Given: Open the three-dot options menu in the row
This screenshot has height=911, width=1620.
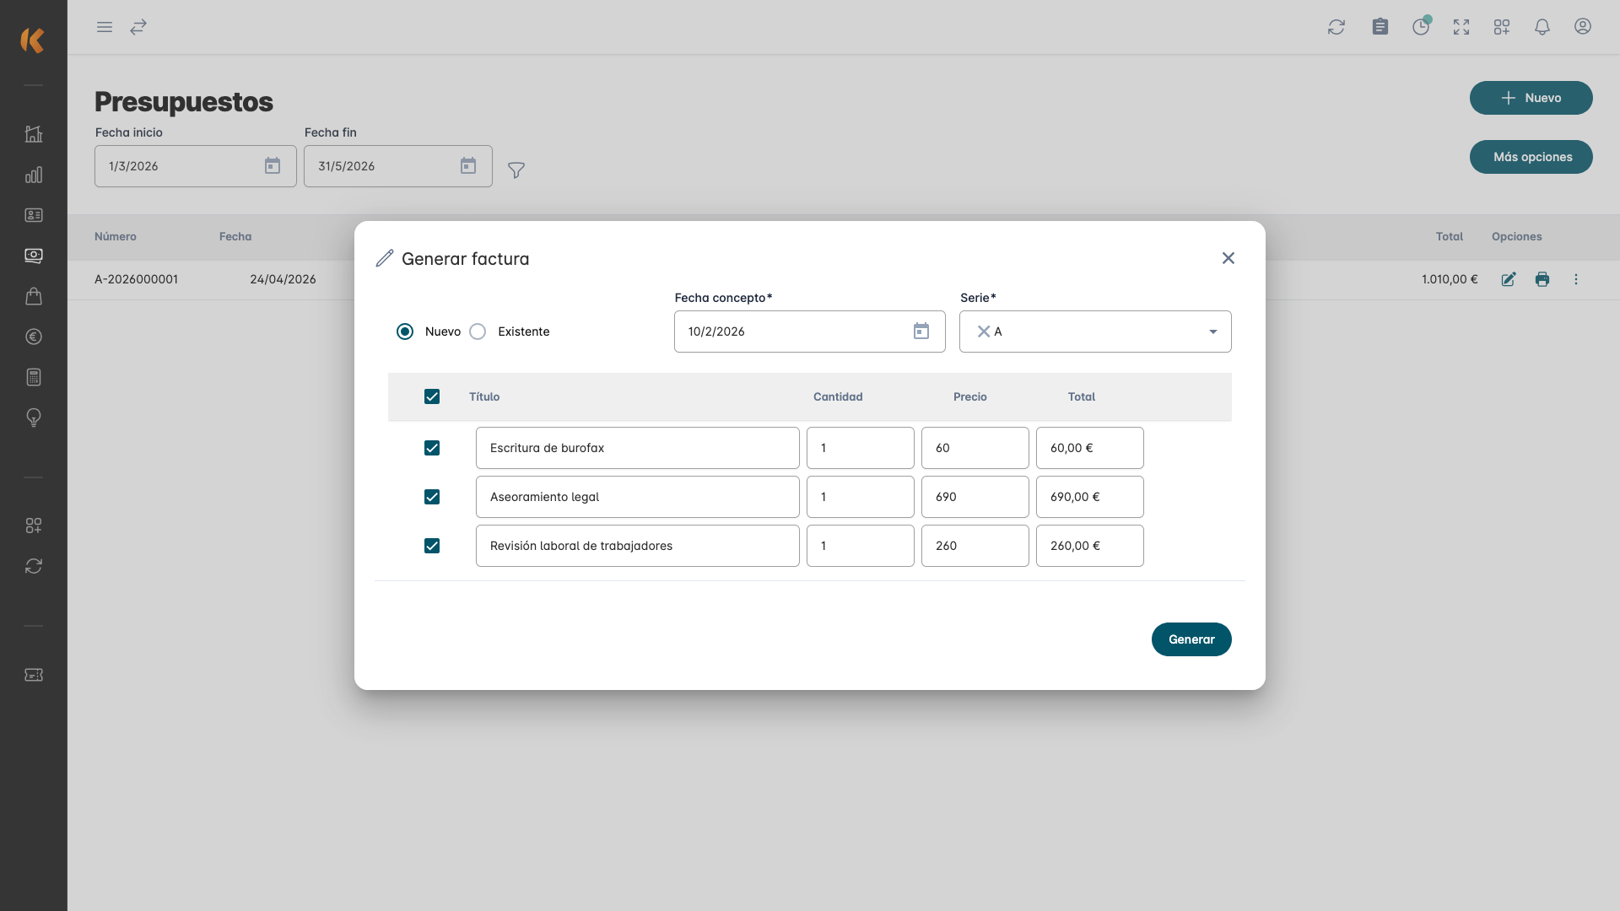Looking at the screenshot, I should coord(1576,279).
